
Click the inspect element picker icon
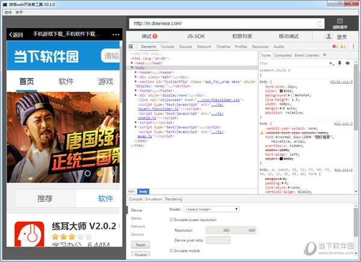point(131,46)
